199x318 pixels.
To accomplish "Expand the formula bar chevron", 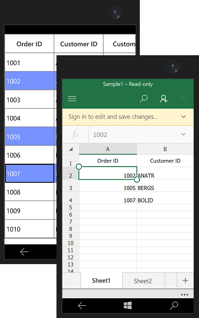I will pos(183,134).
